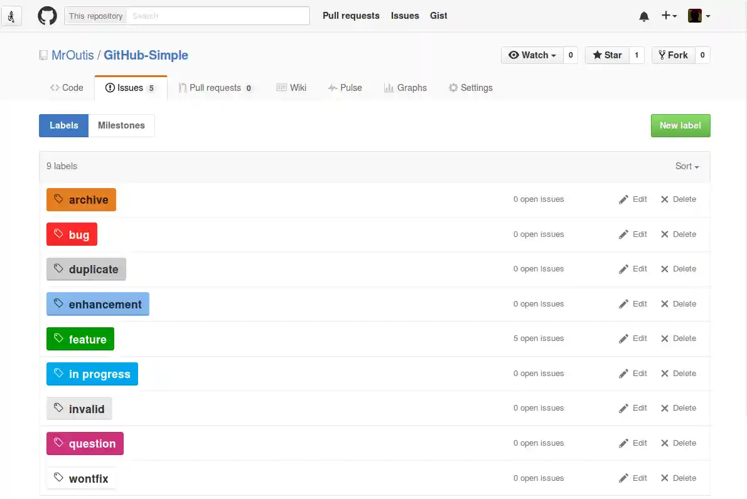This screenshot has width=747, height=499.
Task: Open the notifications bell
Action: point(644,16)
